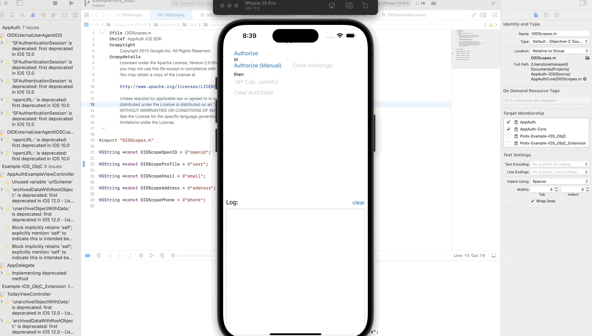Click Step Over in the debug bar

[109, 255]
